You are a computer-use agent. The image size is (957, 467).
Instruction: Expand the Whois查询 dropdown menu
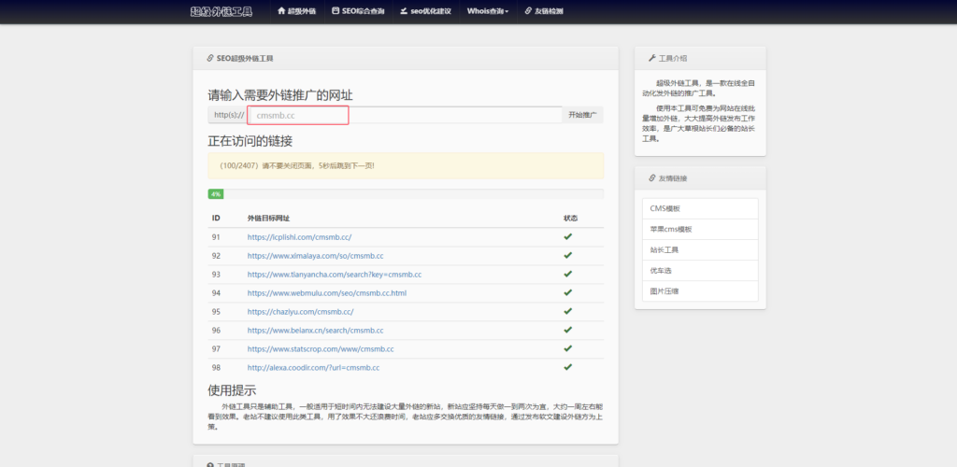click(x=488, y=11)
